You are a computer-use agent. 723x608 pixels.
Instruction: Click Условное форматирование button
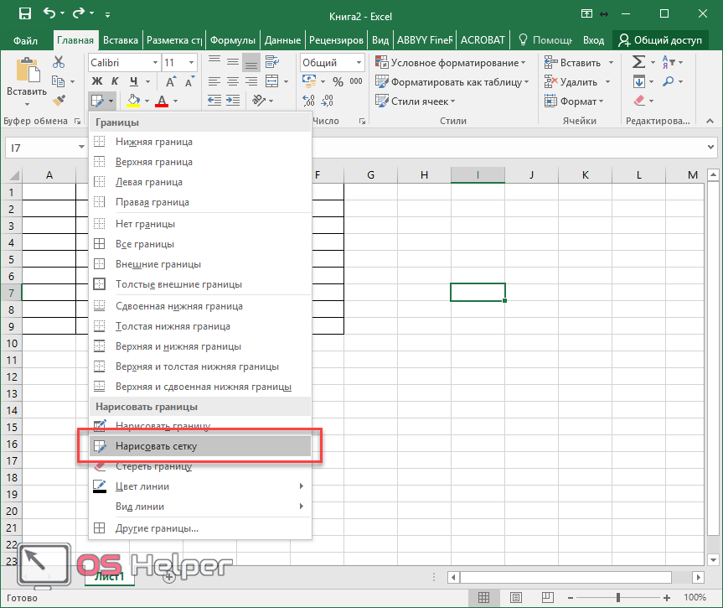tap(452, 63)
